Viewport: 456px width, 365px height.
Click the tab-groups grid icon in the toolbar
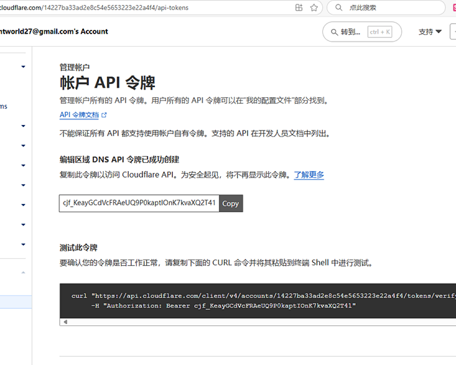click(x=299, y=8)
